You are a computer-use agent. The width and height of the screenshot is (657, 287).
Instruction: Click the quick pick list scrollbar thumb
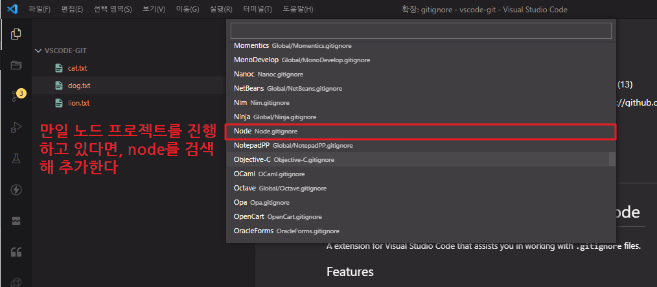pyautogui.click(x=612, y=159)
